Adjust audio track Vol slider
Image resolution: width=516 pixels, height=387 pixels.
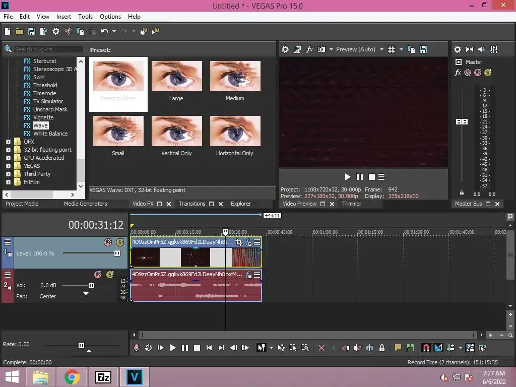tap(92, 285)
